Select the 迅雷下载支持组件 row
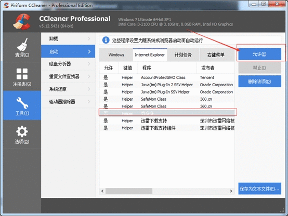Screen dimensions: 288x216 tap(167, 128)
